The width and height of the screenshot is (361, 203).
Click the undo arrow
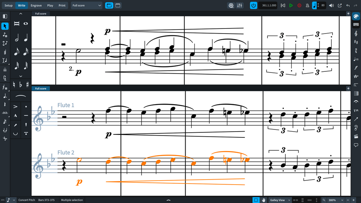click(x=348, y=5)
